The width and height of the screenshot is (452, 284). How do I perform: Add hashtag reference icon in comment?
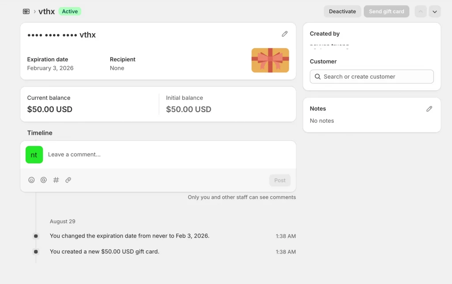(56, 180)
